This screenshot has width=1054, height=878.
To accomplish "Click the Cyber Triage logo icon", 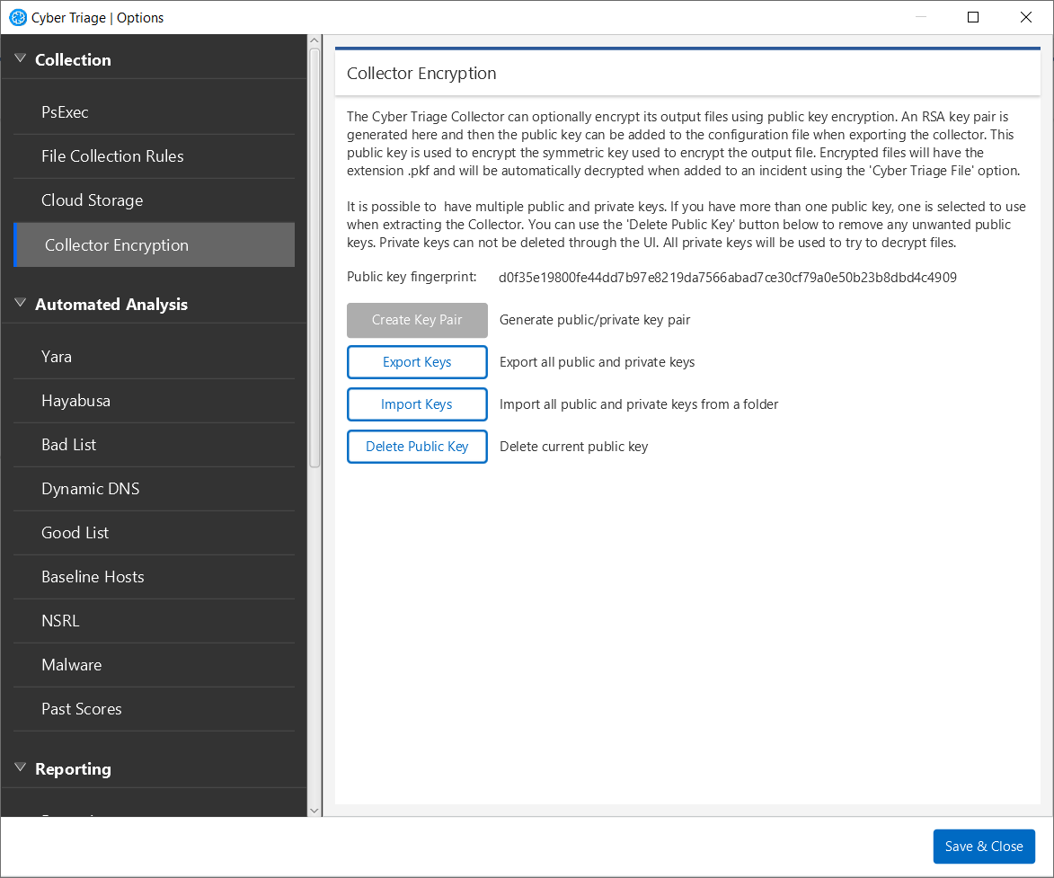I will [x=15, y=17].
